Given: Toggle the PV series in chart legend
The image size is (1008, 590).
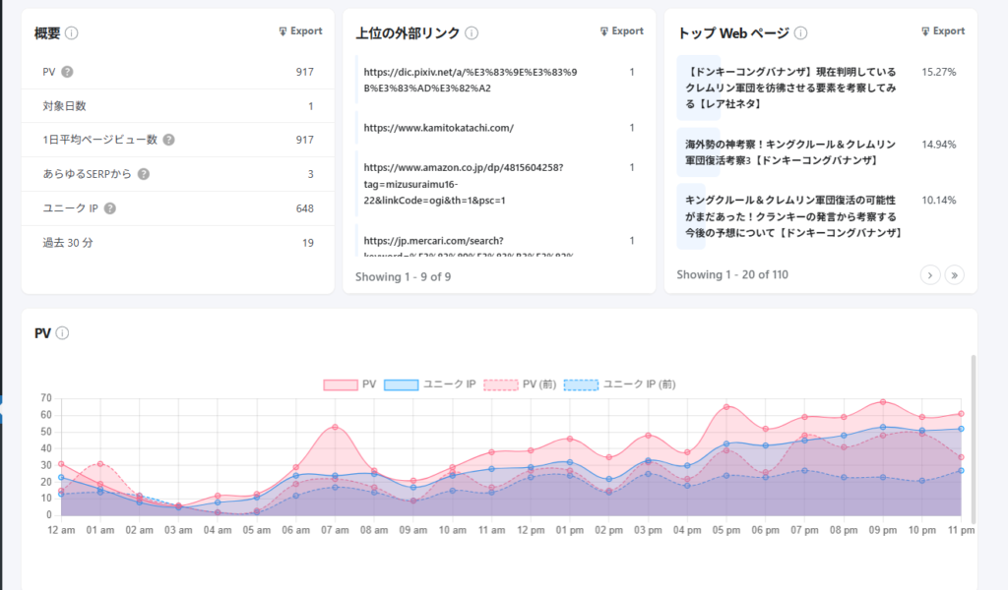Looking at the screenshot, I should click(x=349, y=384).
